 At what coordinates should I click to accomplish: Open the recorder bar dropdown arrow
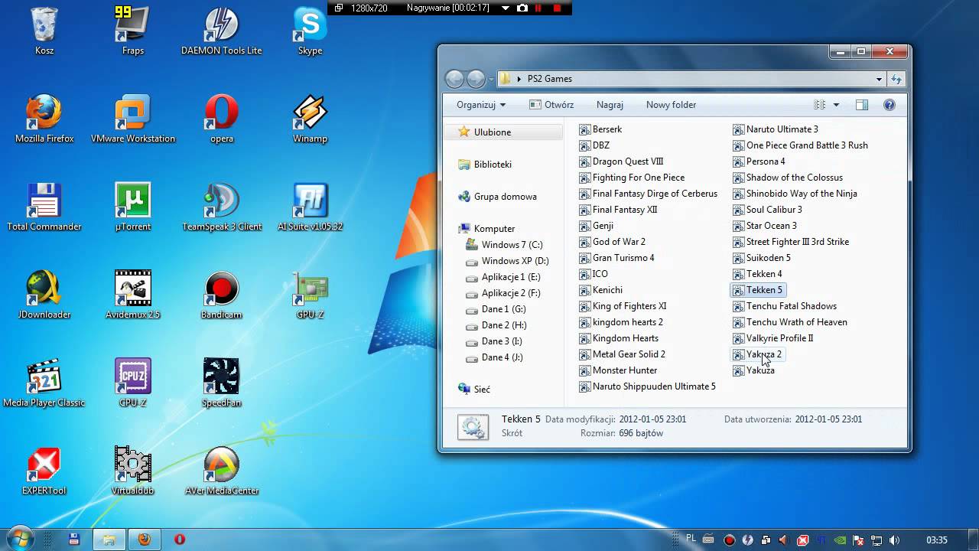coord(506,8)
